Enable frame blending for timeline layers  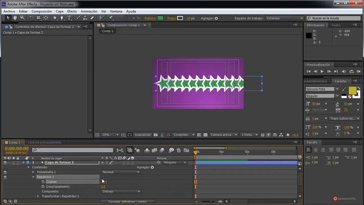(x=154, y=150)
